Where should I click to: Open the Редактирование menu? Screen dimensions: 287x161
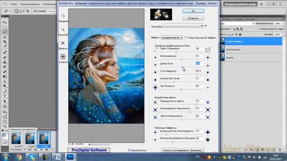[x=30, y=4]
